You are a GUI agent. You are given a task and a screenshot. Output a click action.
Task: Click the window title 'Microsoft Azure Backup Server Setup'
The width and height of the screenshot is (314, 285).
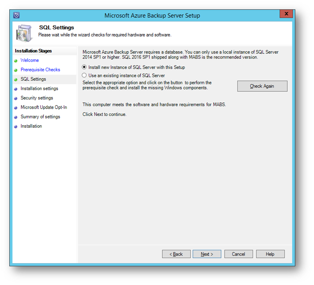[152, 16]
